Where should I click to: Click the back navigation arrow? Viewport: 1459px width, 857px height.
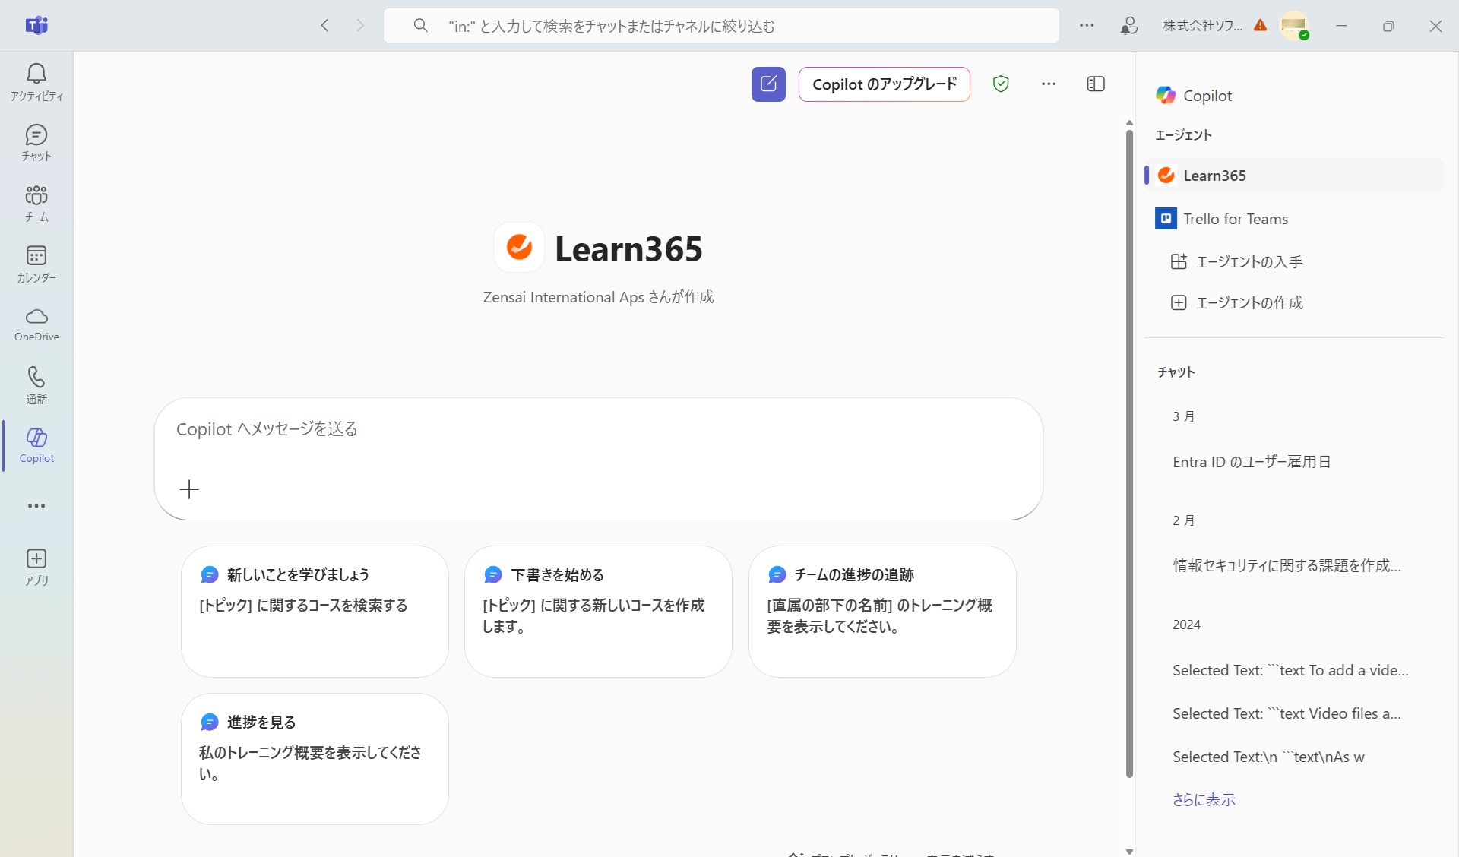pyautogui.click(x=324, y=25)
